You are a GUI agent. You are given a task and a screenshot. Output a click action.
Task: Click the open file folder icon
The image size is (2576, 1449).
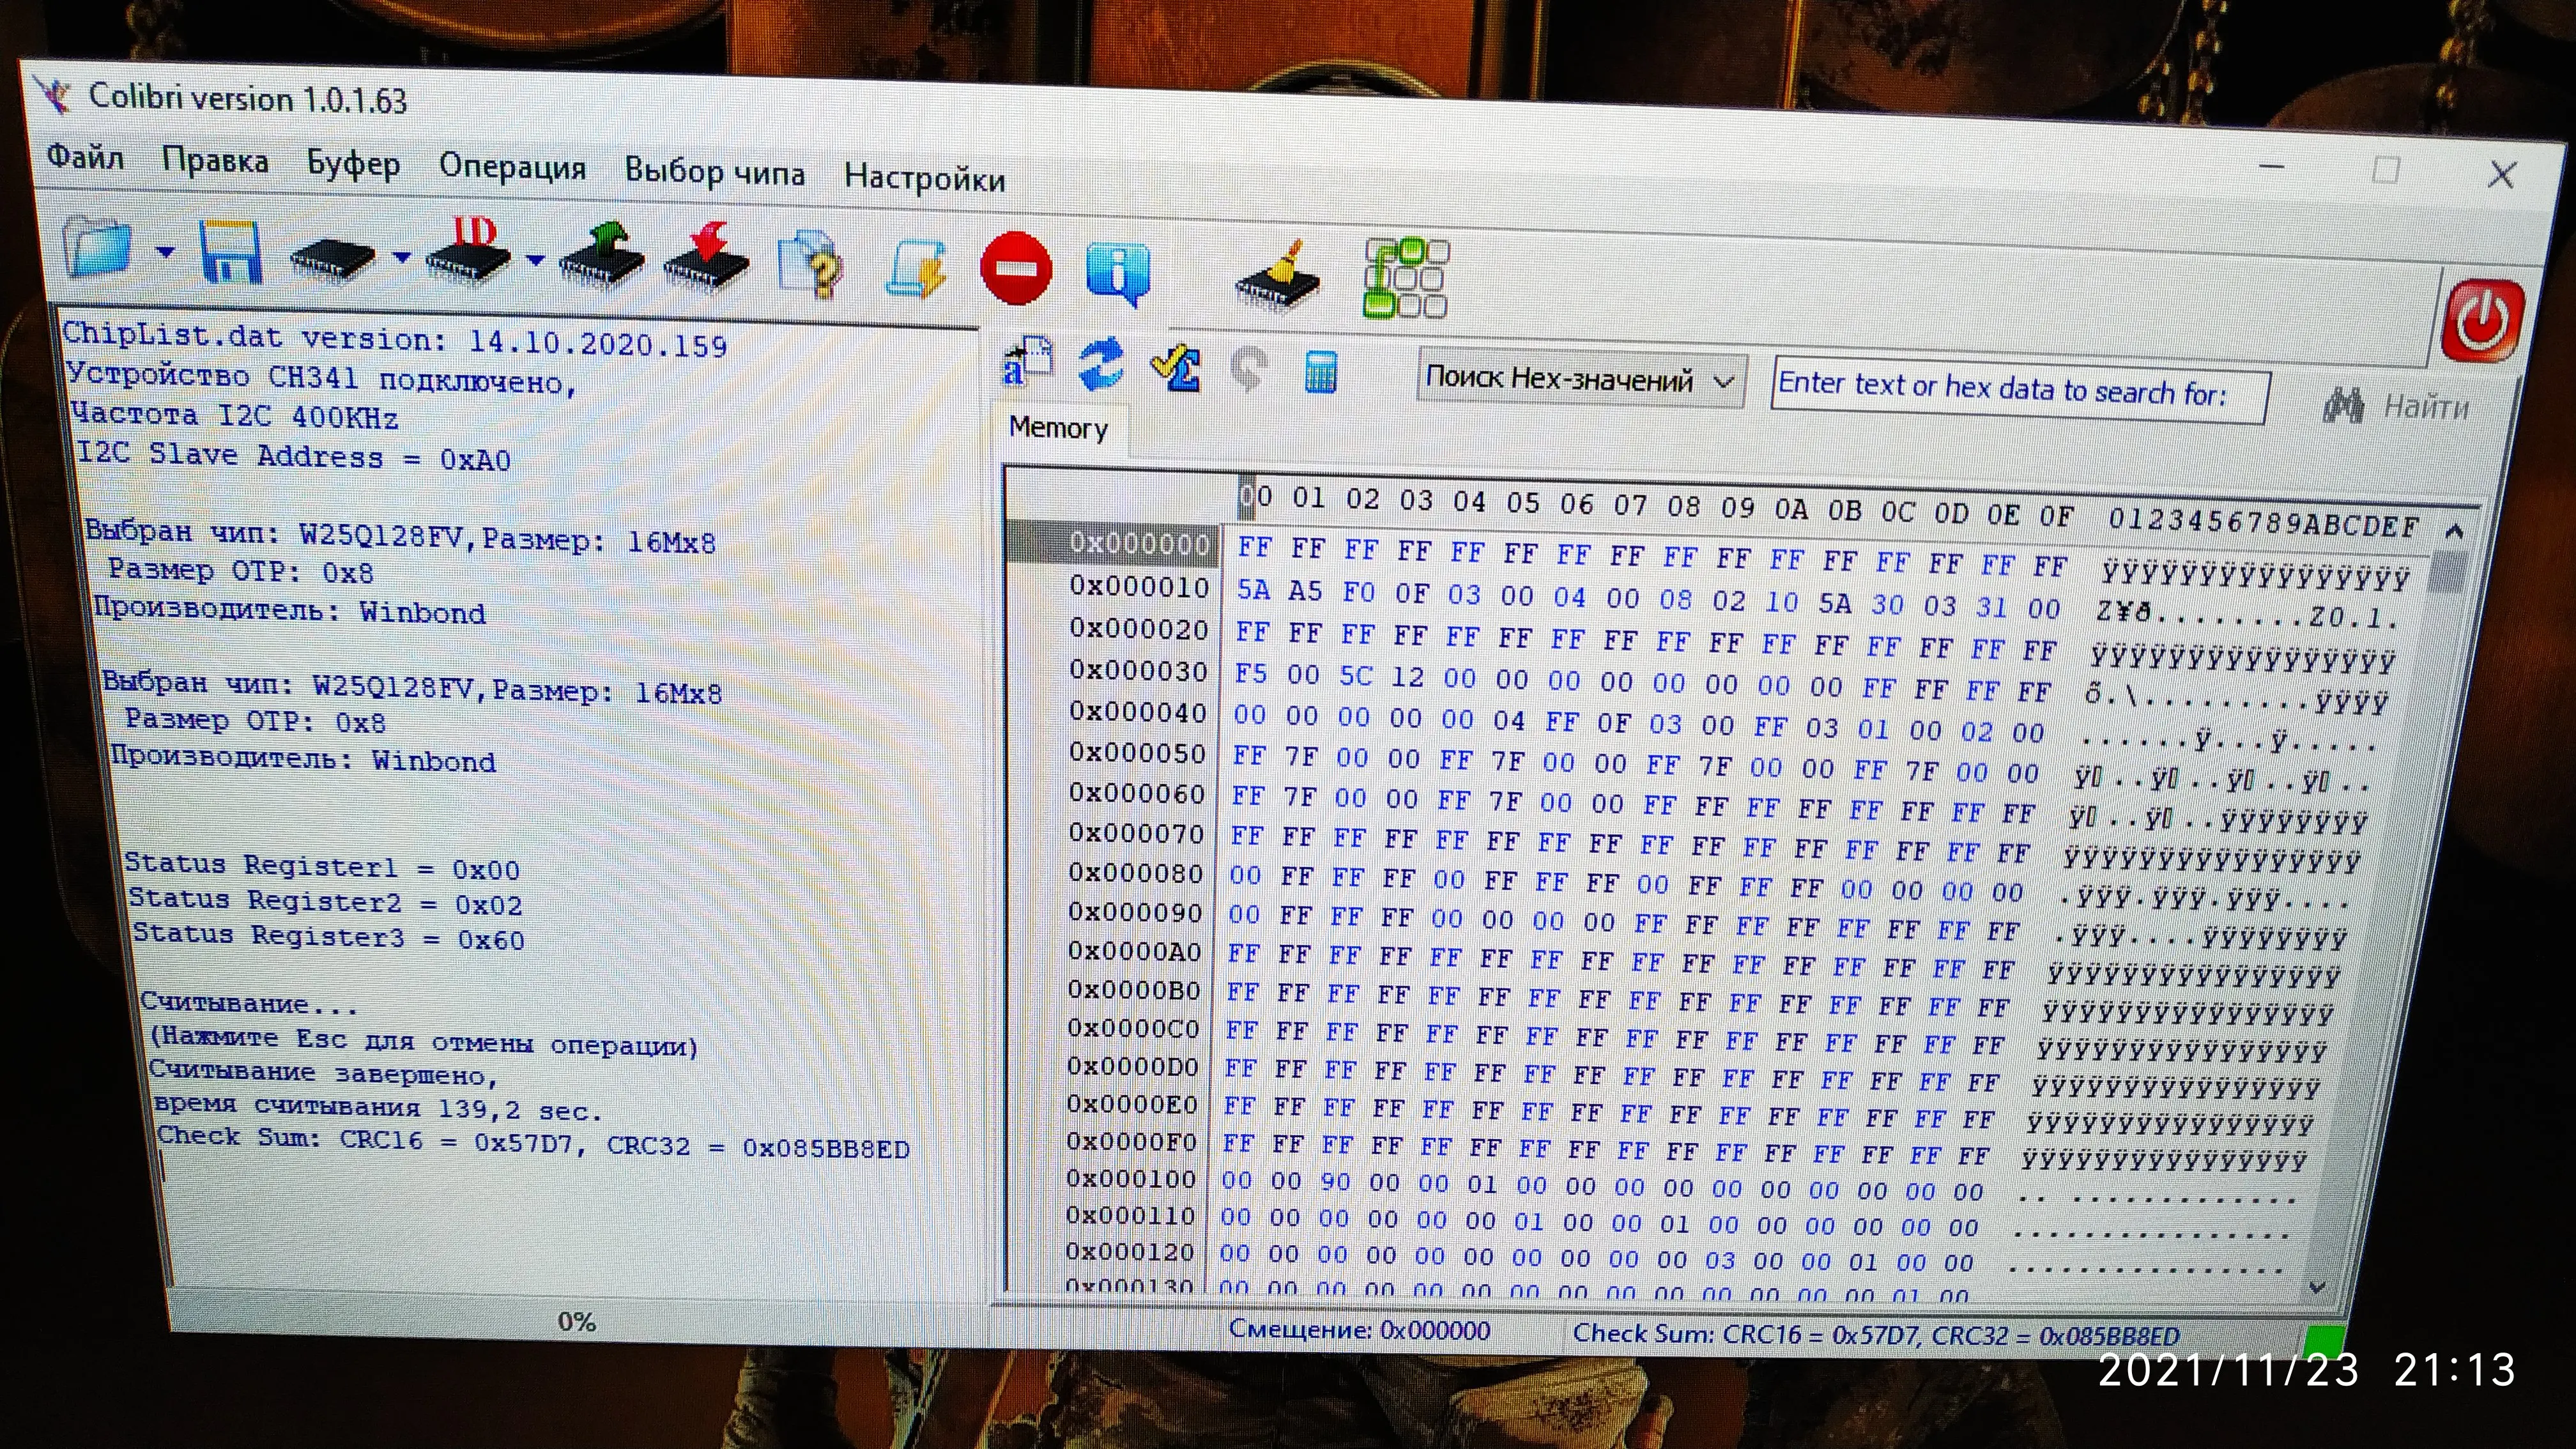coord(97,247)
